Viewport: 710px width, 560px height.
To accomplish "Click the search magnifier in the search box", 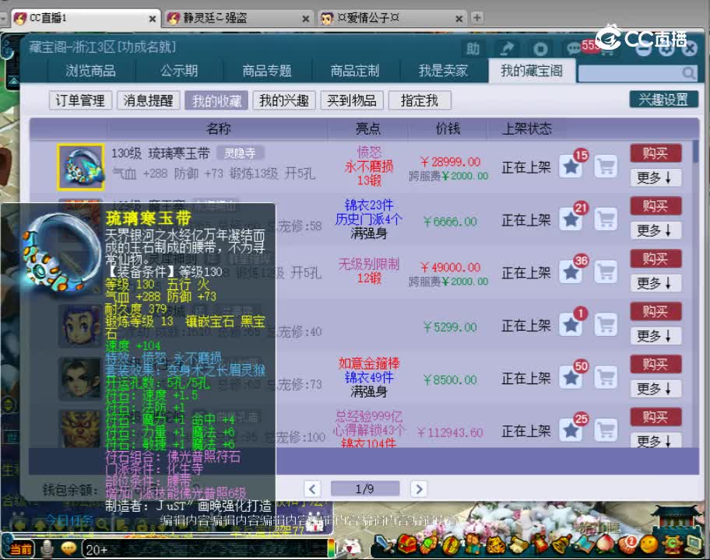I will coord(688,73).
